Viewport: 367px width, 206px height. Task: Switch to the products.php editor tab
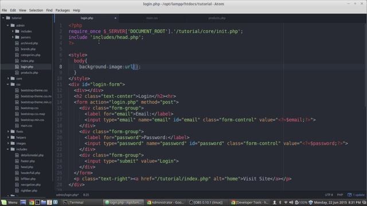(x=217, y=18)
